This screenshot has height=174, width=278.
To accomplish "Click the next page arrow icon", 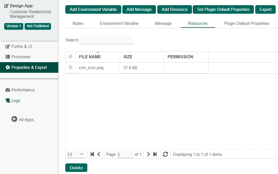I will coord(148,154).
